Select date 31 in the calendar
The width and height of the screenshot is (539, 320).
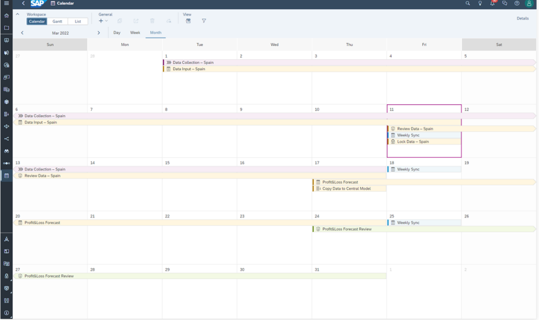pyautogui.click(x=317, y=269)
